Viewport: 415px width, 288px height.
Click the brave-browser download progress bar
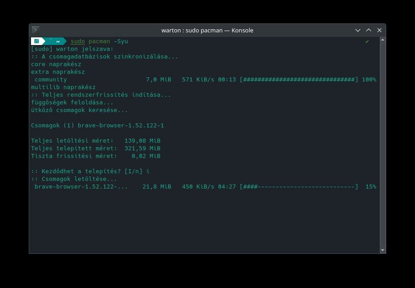pyautogui.click(x=299, y=187)
